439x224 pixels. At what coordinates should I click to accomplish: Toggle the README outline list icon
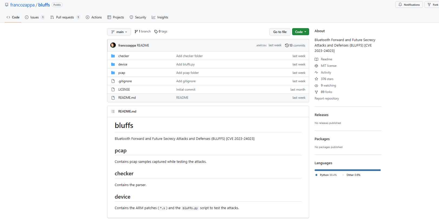113,111
